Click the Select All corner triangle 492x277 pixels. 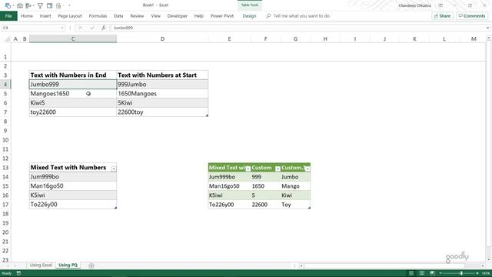click(7, 39)
